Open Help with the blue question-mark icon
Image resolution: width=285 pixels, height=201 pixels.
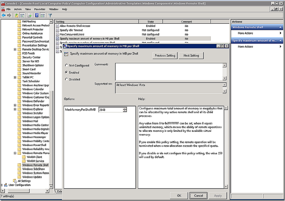coord(37,15)
